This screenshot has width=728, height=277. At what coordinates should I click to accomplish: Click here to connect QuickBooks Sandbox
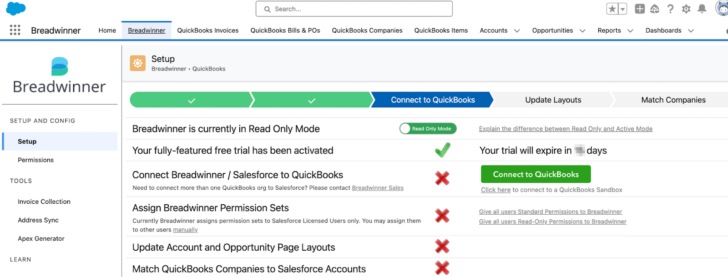pyautogui.click(x=496, y=190)
